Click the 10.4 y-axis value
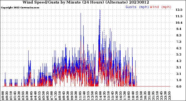The image size is (186, 101). tap(179, 23)
